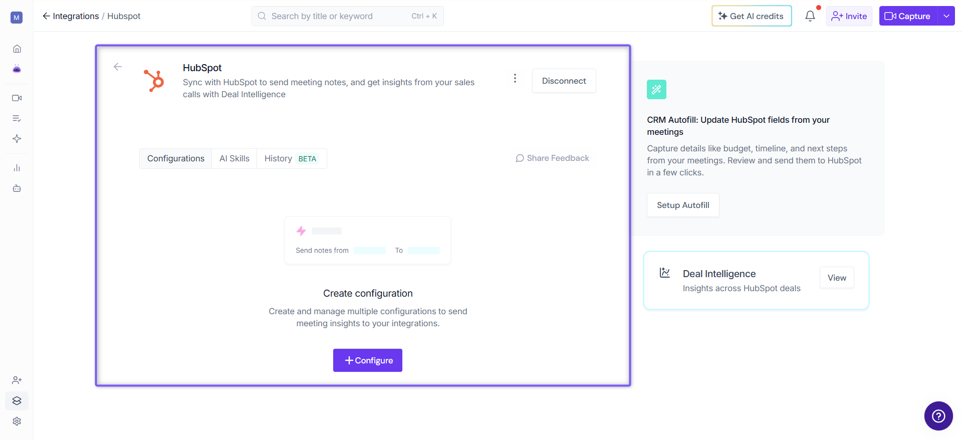The height and width of the screenshot is (440, 962).
Task: Click the back arrow beside the HubSpot logo
Action: (118, 67)
